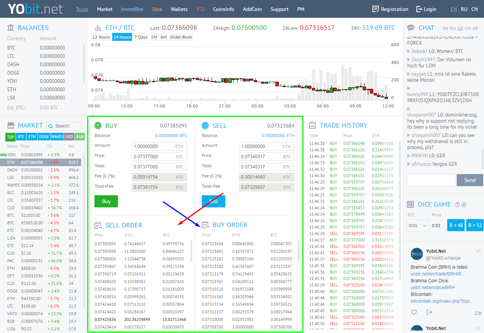Click the green Buy button
Viewport: 484px width, 333px height.
tap(106, 201)
